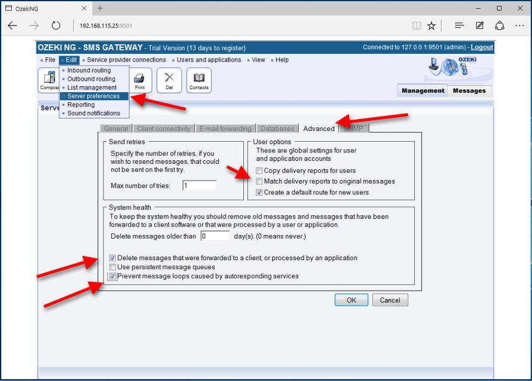Switch to the Client connectivity tab
Image resolution: width=532 pixels, height=381 pixels.
click(163, 128)
